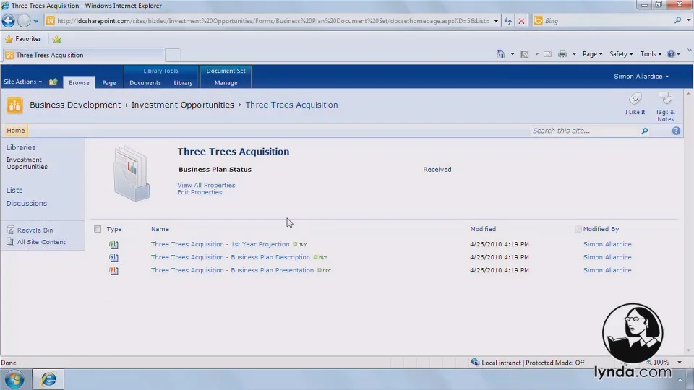Click the Excel icon for 1st Year Projection
The image size is (694, 390).
click(113, 244)
